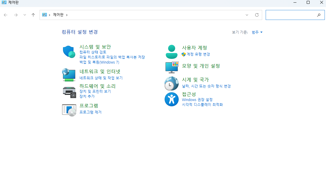Viewport: 326px width, 176px height.
Task: Click the 장치 추가 link
Action: pyautogui.click(x=87, y=96)
